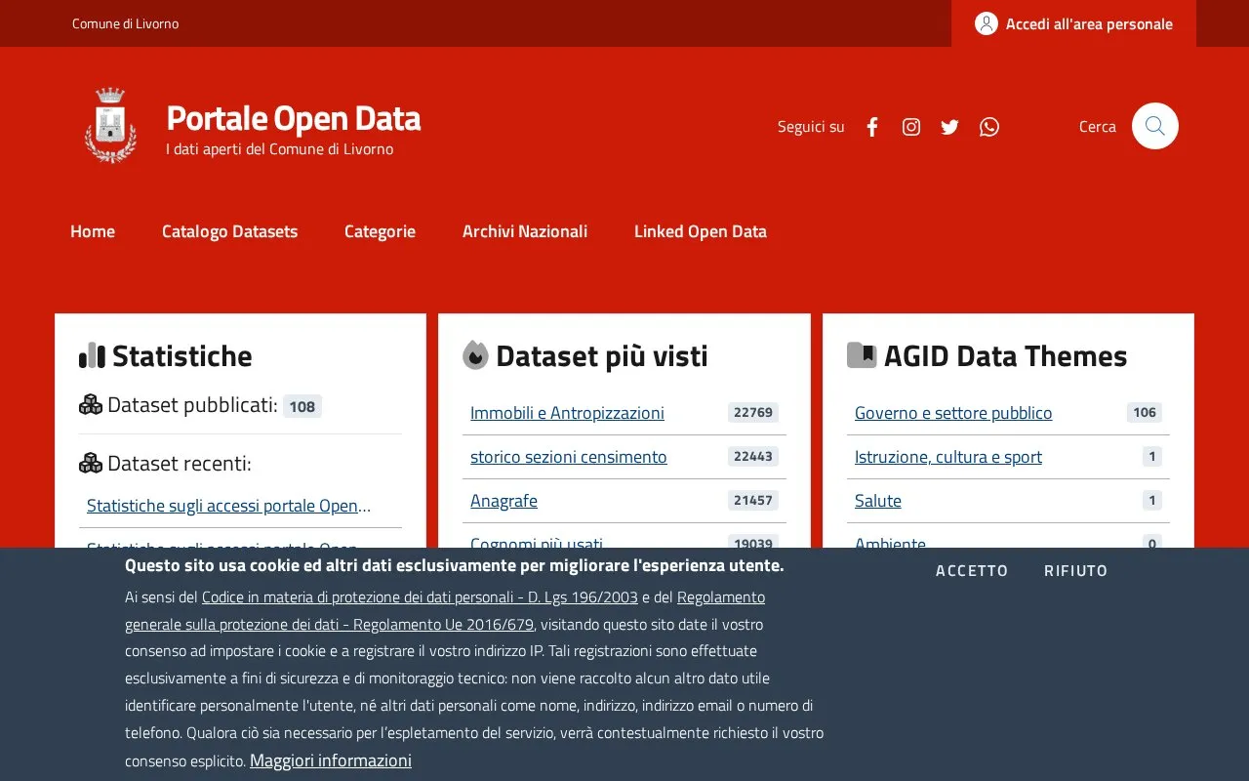Click the cubes icon beside Dataset recenti
The width and height of the screenshot is (1249, 781).
pos(91,464)
